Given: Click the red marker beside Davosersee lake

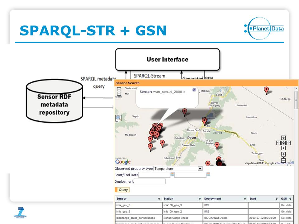Looking at the screenshot, I should [x=204, y=122].
